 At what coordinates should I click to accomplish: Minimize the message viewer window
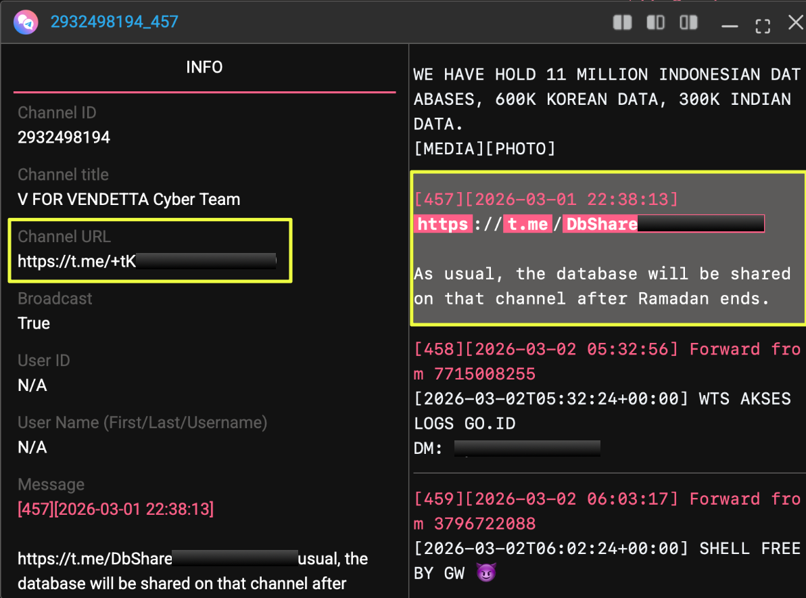[x=729, y=25]
